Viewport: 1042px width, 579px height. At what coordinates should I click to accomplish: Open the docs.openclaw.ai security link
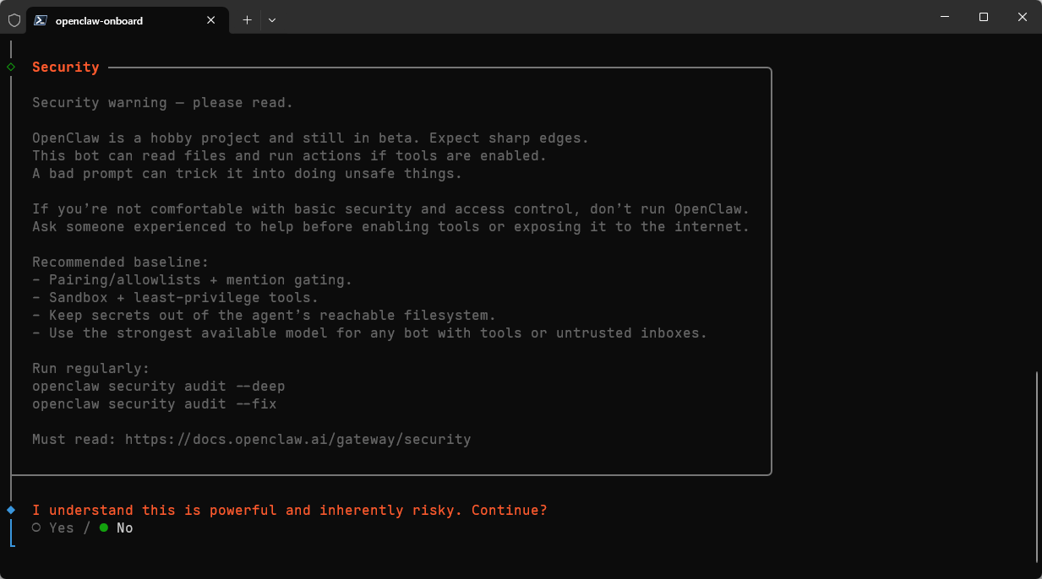tap(297, 439)
